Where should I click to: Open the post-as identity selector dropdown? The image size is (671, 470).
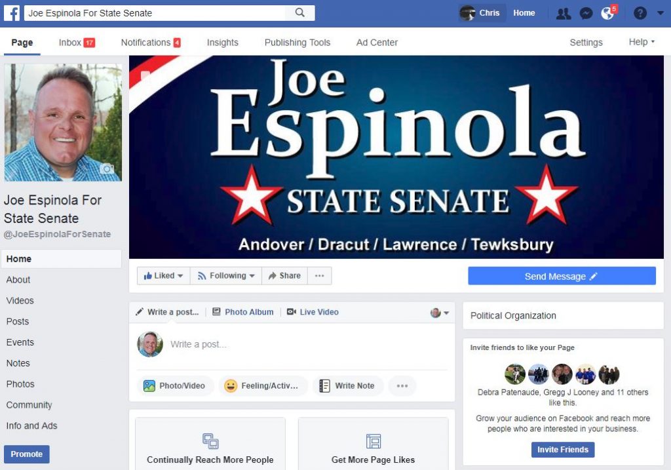point(440,313)
